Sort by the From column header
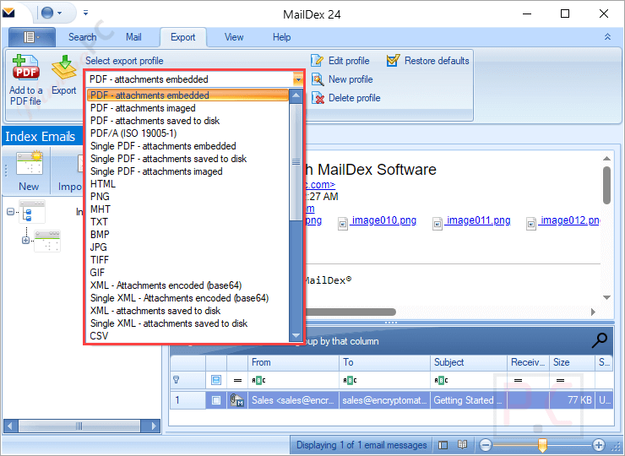 (x=294, y=362)
